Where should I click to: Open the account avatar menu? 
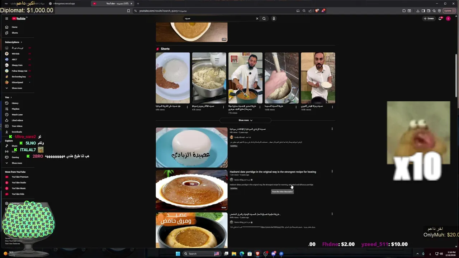pos(448,19)
